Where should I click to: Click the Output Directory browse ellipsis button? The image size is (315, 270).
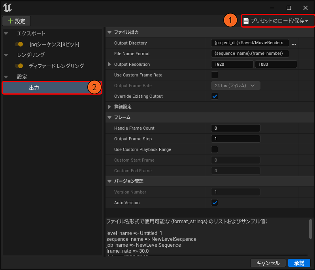294,43
